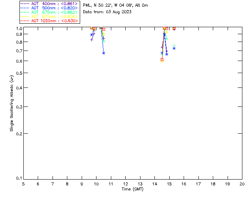The image size is (249, 199).
Task: Click x-axis hour label 16
Action: point(184,184)
